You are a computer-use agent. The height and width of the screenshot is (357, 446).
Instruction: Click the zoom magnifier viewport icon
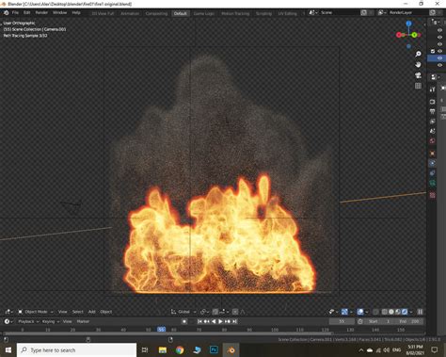(x=418, y=54)
